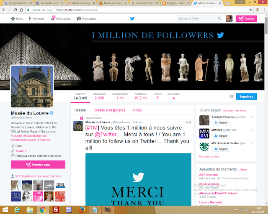
Task: Open Lincoln Memorial trending topic
Action: (x=211, y=202)
